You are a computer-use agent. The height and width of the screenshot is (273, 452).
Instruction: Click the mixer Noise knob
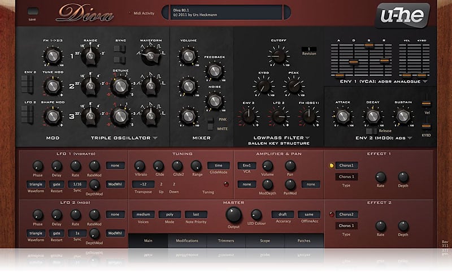click(215, 102)
